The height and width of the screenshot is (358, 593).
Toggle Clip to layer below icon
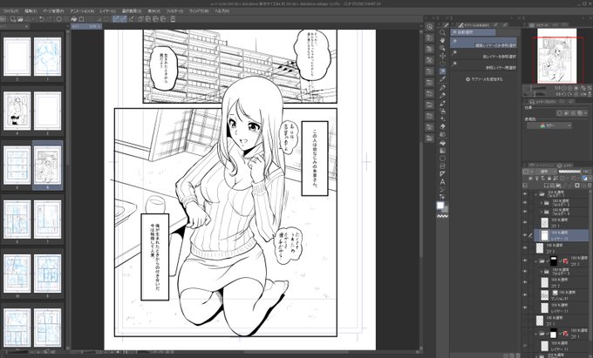[530, 179]
